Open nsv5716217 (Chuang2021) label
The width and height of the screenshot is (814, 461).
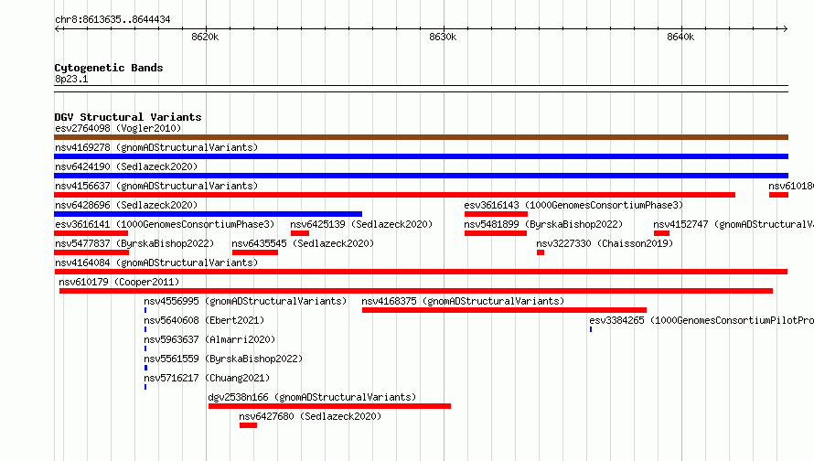click(x=207, y=378)
